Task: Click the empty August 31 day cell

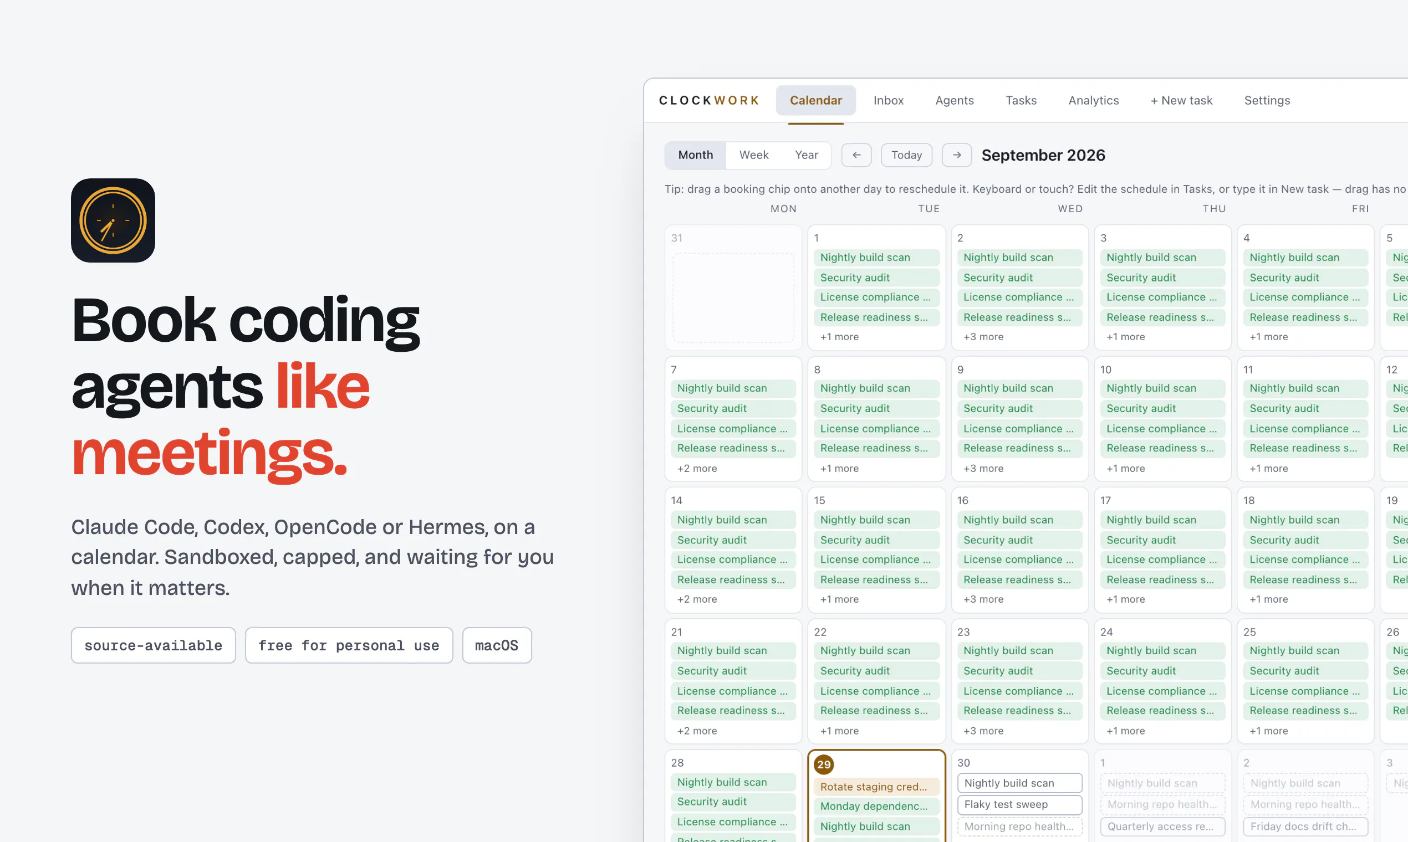Action: 733,287
